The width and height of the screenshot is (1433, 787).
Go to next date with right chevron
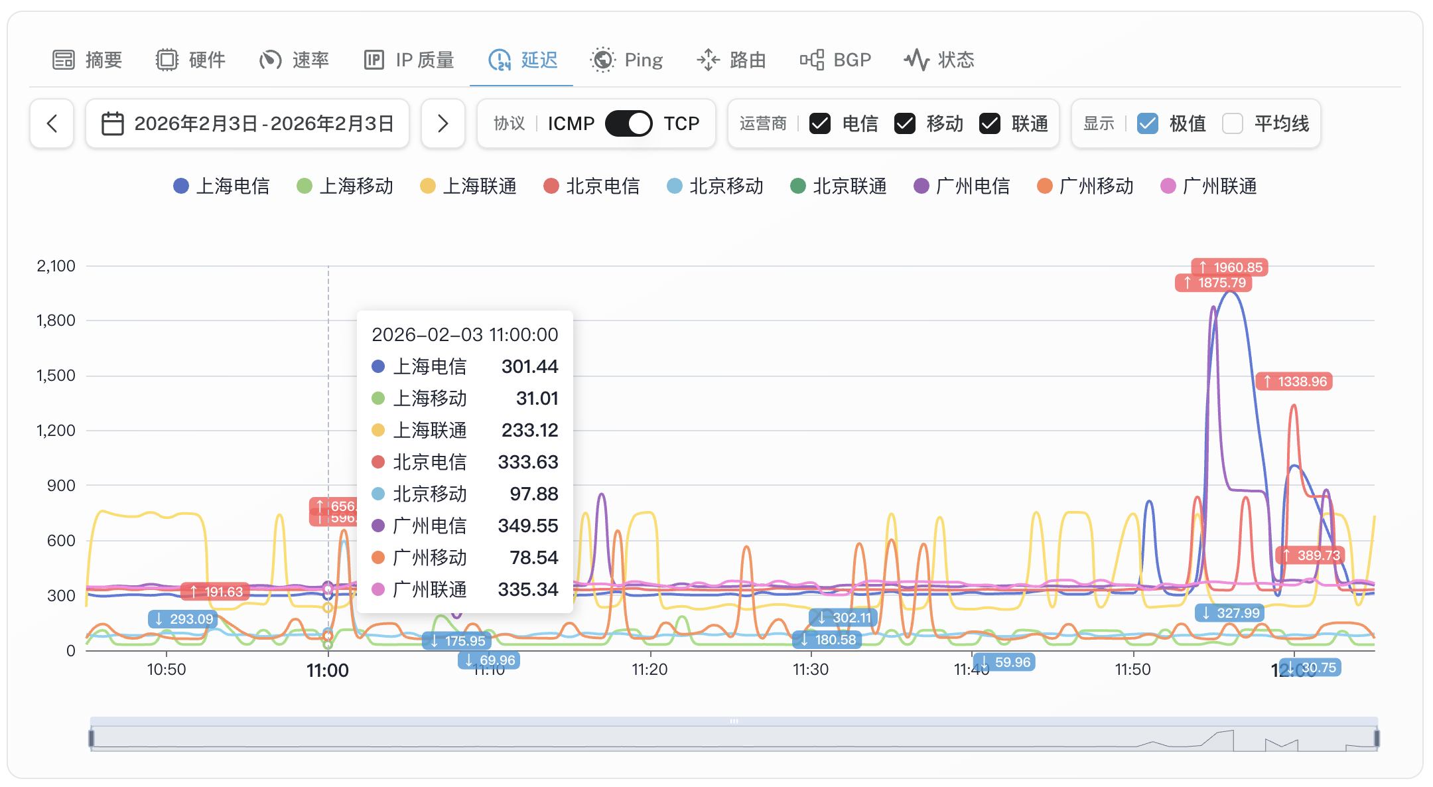pyautogui.click(x=443, y=123)
